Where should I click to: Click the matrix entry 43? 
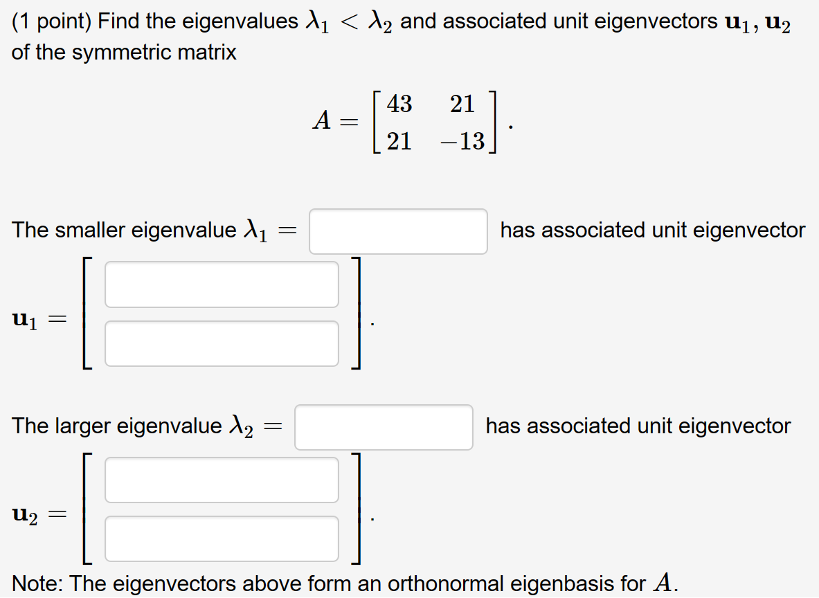pyautogui.click(x=399, y=104)
